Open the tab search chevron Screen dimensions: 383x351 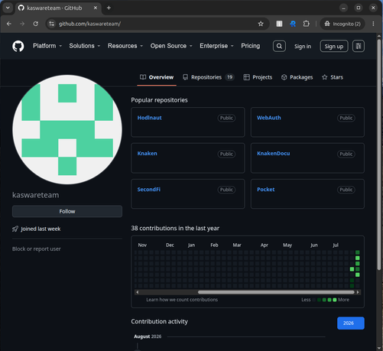8,8
